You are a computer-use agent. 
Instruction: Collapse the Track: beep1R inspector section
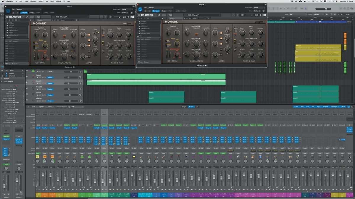(x=1, y=81)
